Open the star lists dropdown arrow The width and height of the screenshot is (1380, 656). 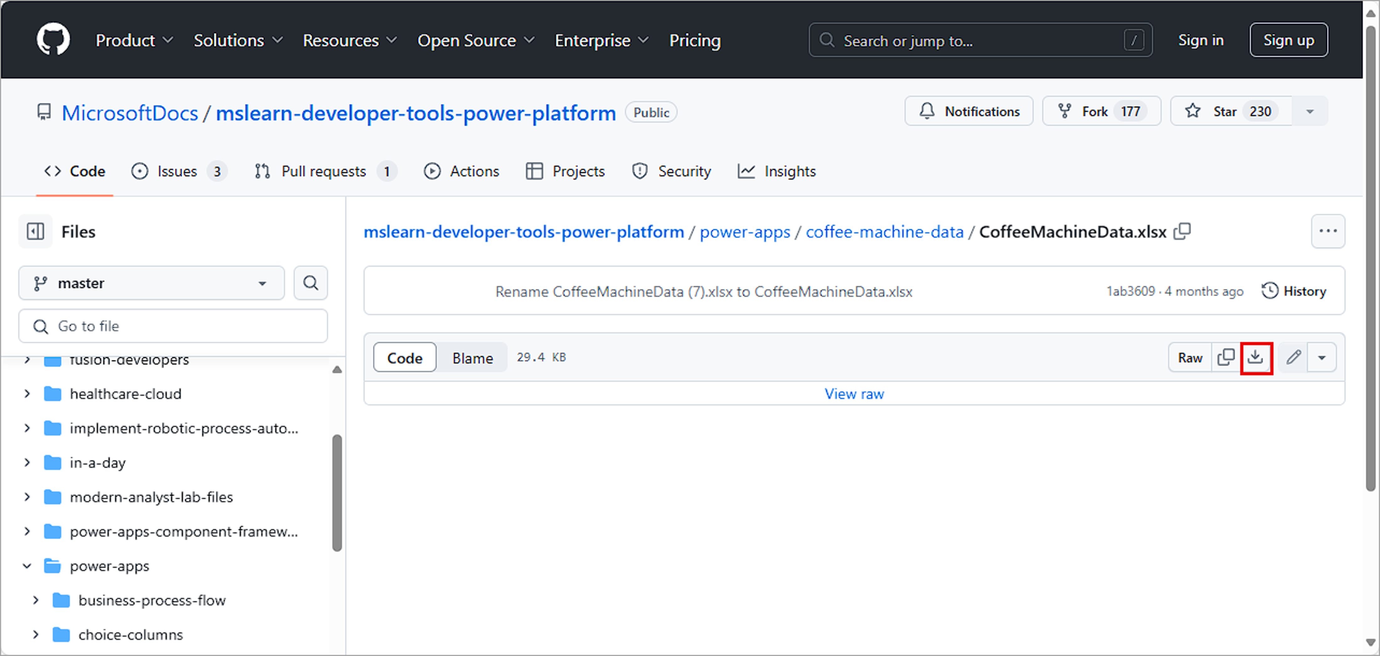point(1310,111)
